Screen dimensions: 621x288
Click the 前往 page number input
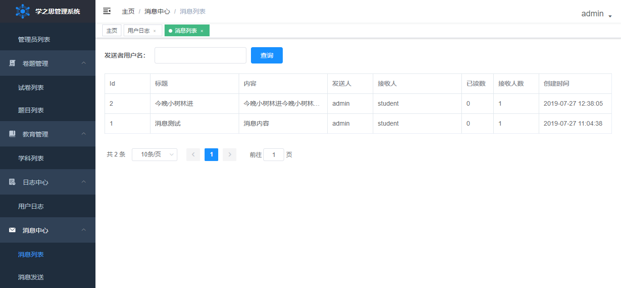coord(274,155)
